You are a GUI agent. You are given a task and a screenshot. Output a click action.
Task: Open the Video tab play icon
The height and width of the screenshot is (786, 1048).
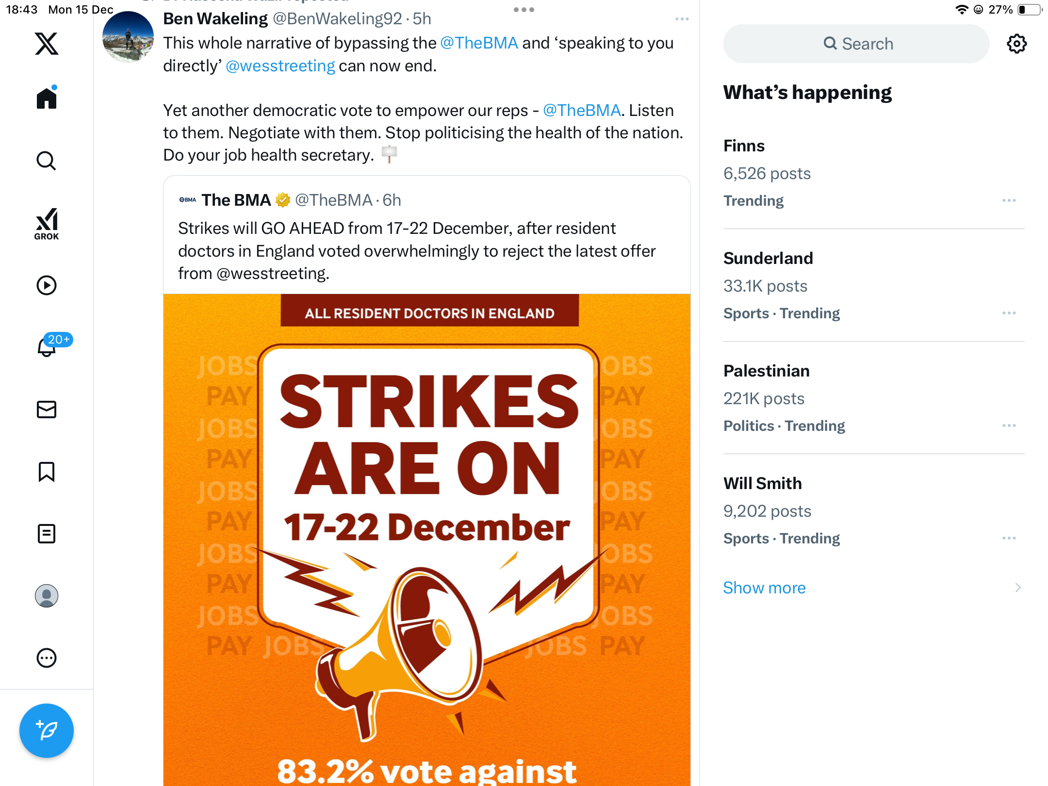coord(47,285)
